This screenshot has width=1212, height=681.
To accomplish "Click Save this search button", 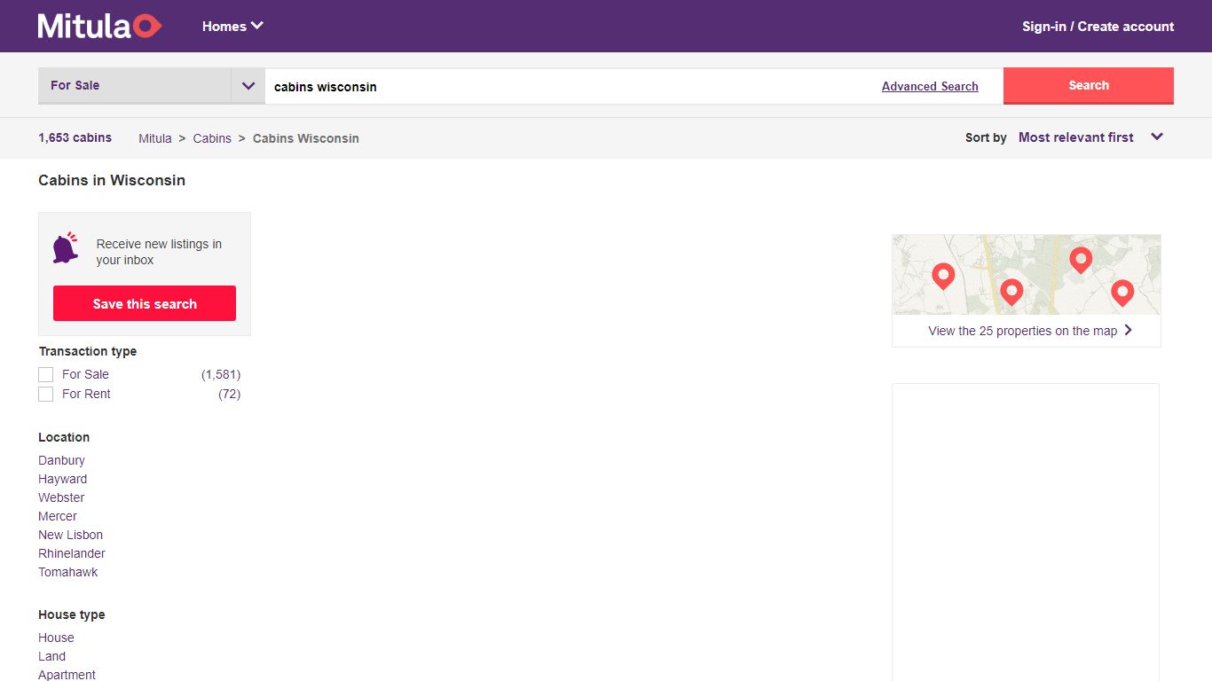I will [145, 303].
